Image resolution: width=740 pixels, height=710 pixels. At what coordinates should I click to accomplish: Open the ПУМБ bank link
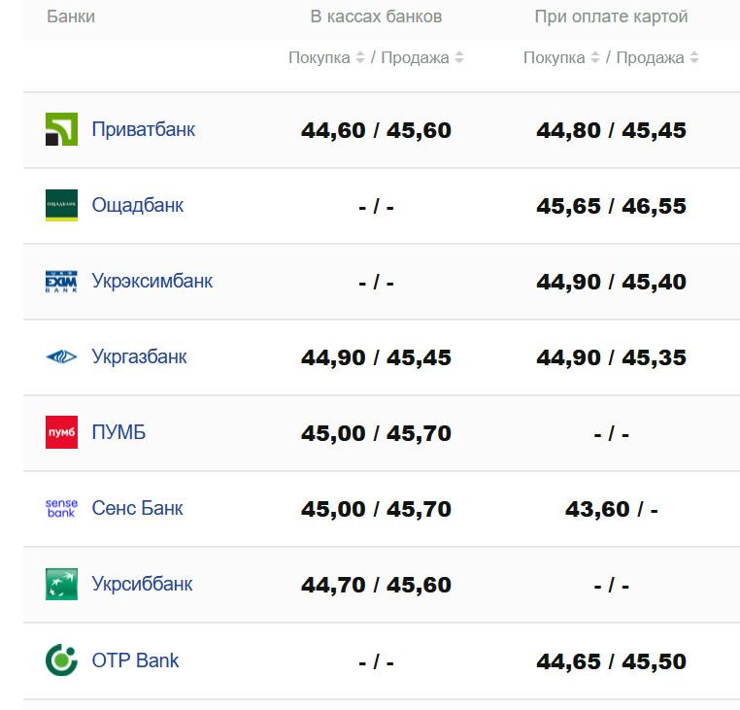pos(118,432)
